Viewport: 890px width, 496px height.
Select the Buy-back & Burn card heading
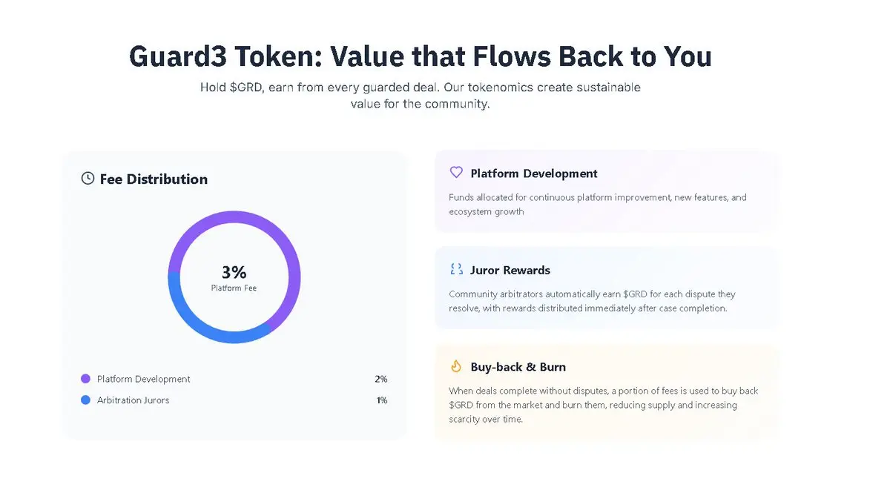(518, 367)
